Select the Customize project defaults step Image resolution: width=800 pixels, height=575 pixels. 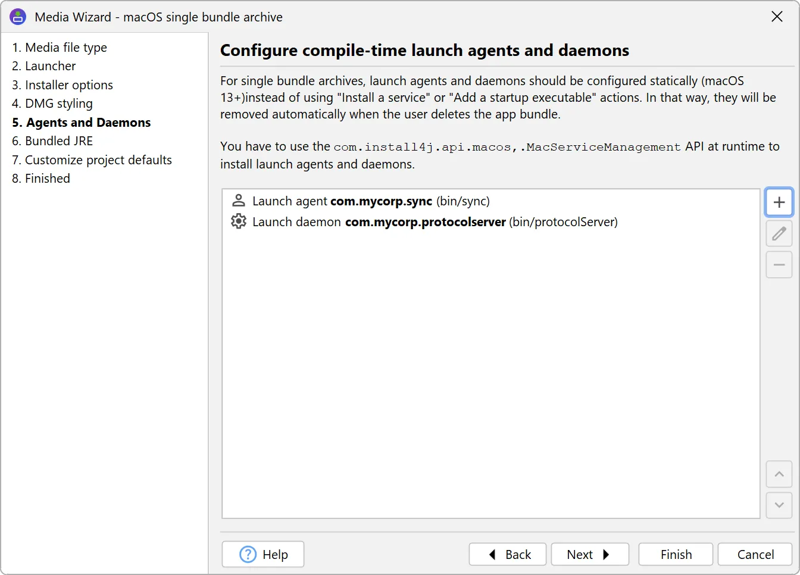point(98,160)
